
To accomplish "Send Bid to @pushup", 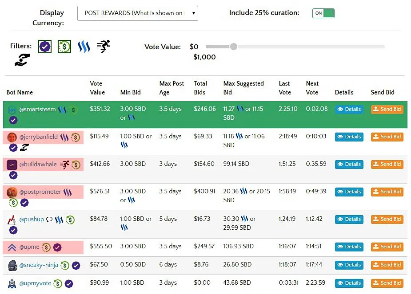I will 387,219.
